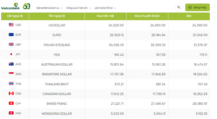Click the 60th anniversary logo

tap(27, 6)
